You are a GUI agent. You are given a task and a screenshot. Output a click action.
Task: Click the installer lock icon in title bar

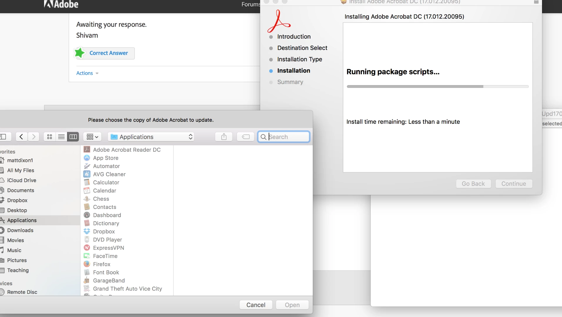536,2
